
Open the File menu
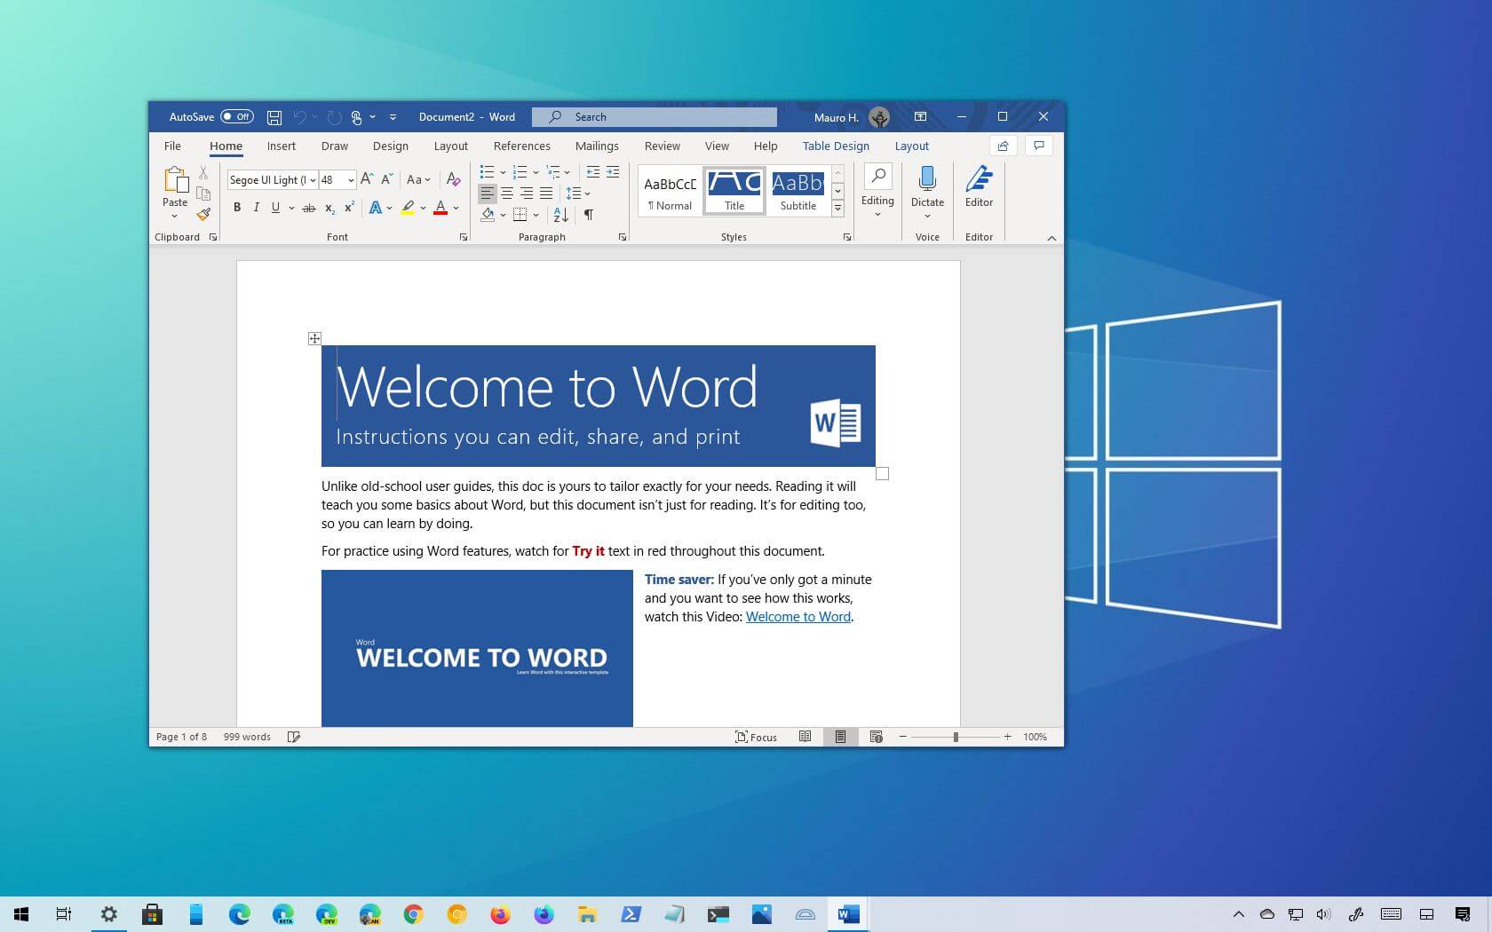[172, 146]
